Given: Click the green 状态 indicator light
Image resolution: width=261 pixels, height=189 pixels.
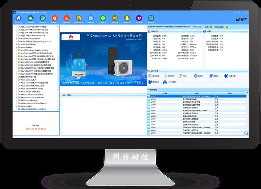Looking at the screenshot, I should pyautogui.click(x=211, y=27).
